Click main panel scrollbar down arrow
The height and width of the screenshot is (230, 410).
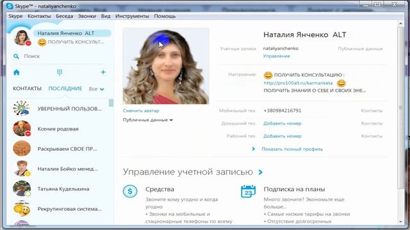tap(401, 222)
